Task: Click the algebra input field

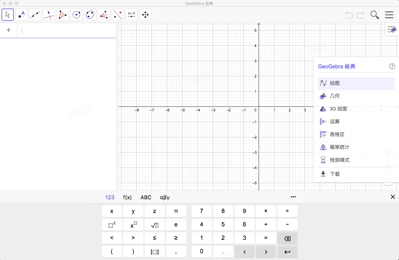Action: click(67, 31)
